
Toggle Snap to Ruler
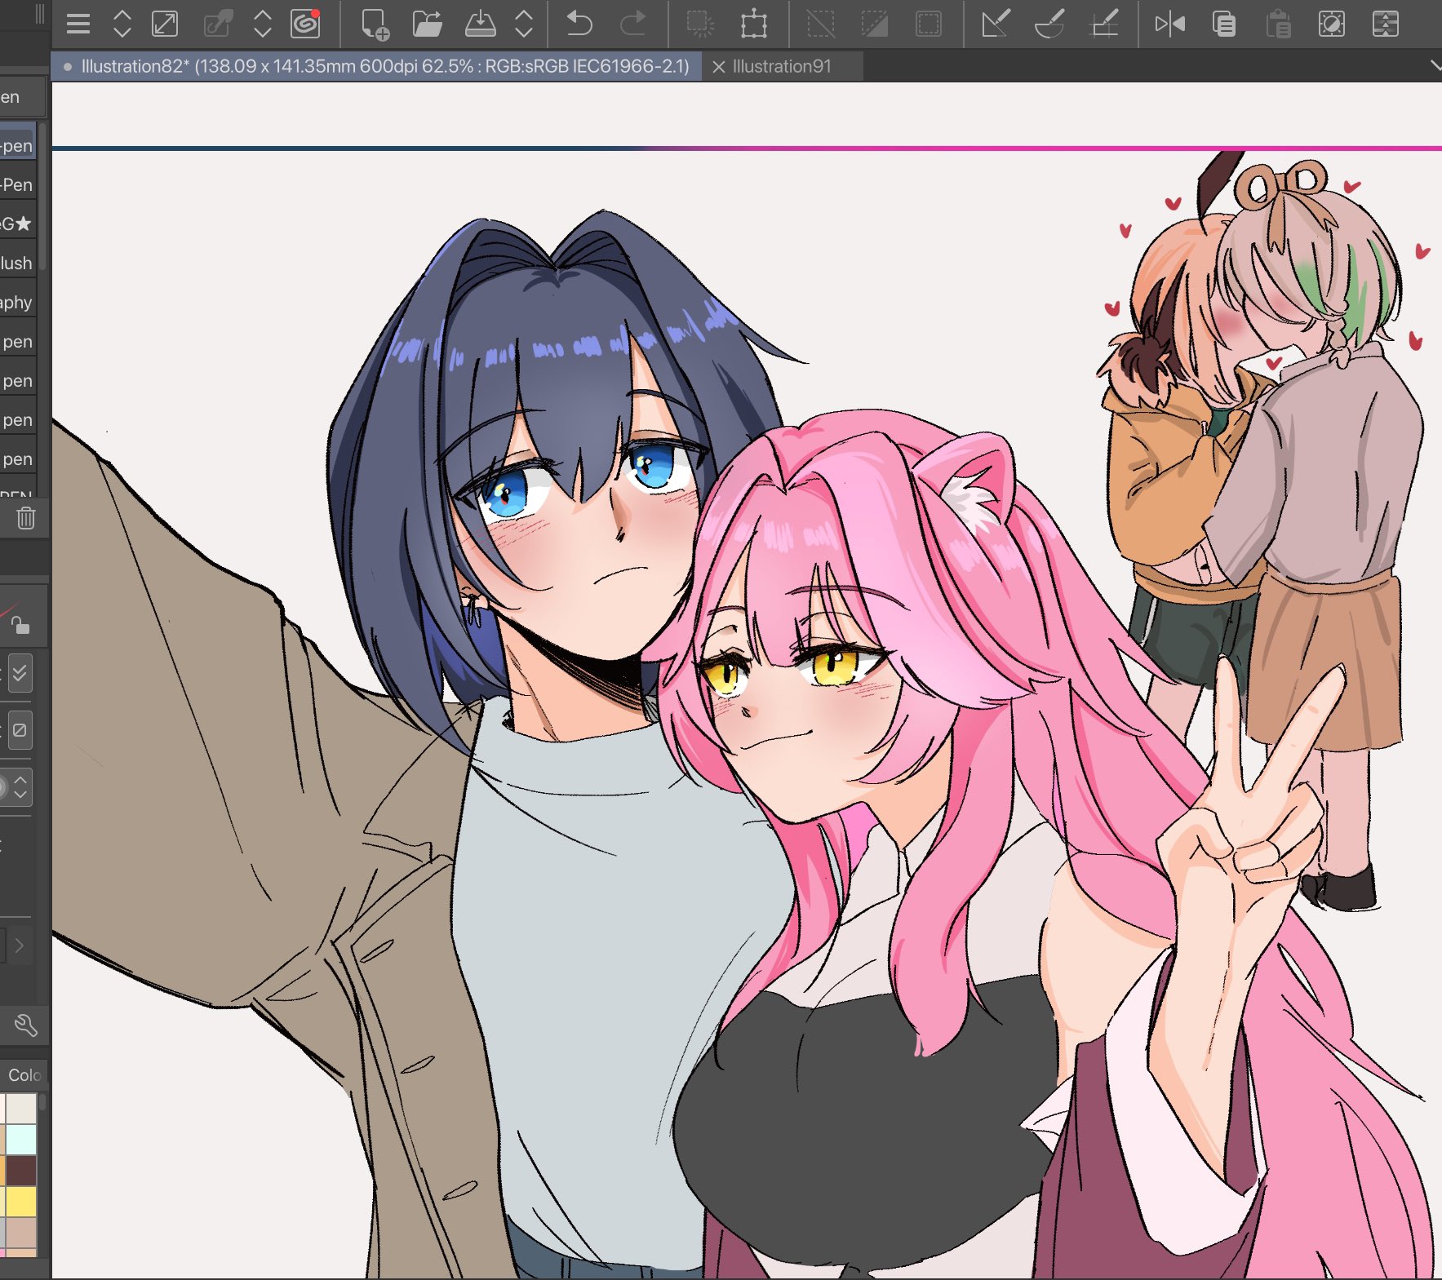click(996, 24)
